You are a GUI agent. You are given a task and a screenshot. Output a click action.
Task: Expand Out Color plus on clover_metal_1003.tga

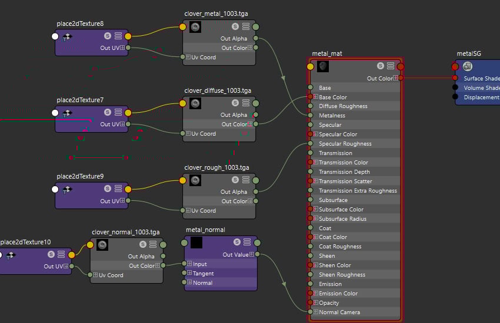[x=250, y=48]
